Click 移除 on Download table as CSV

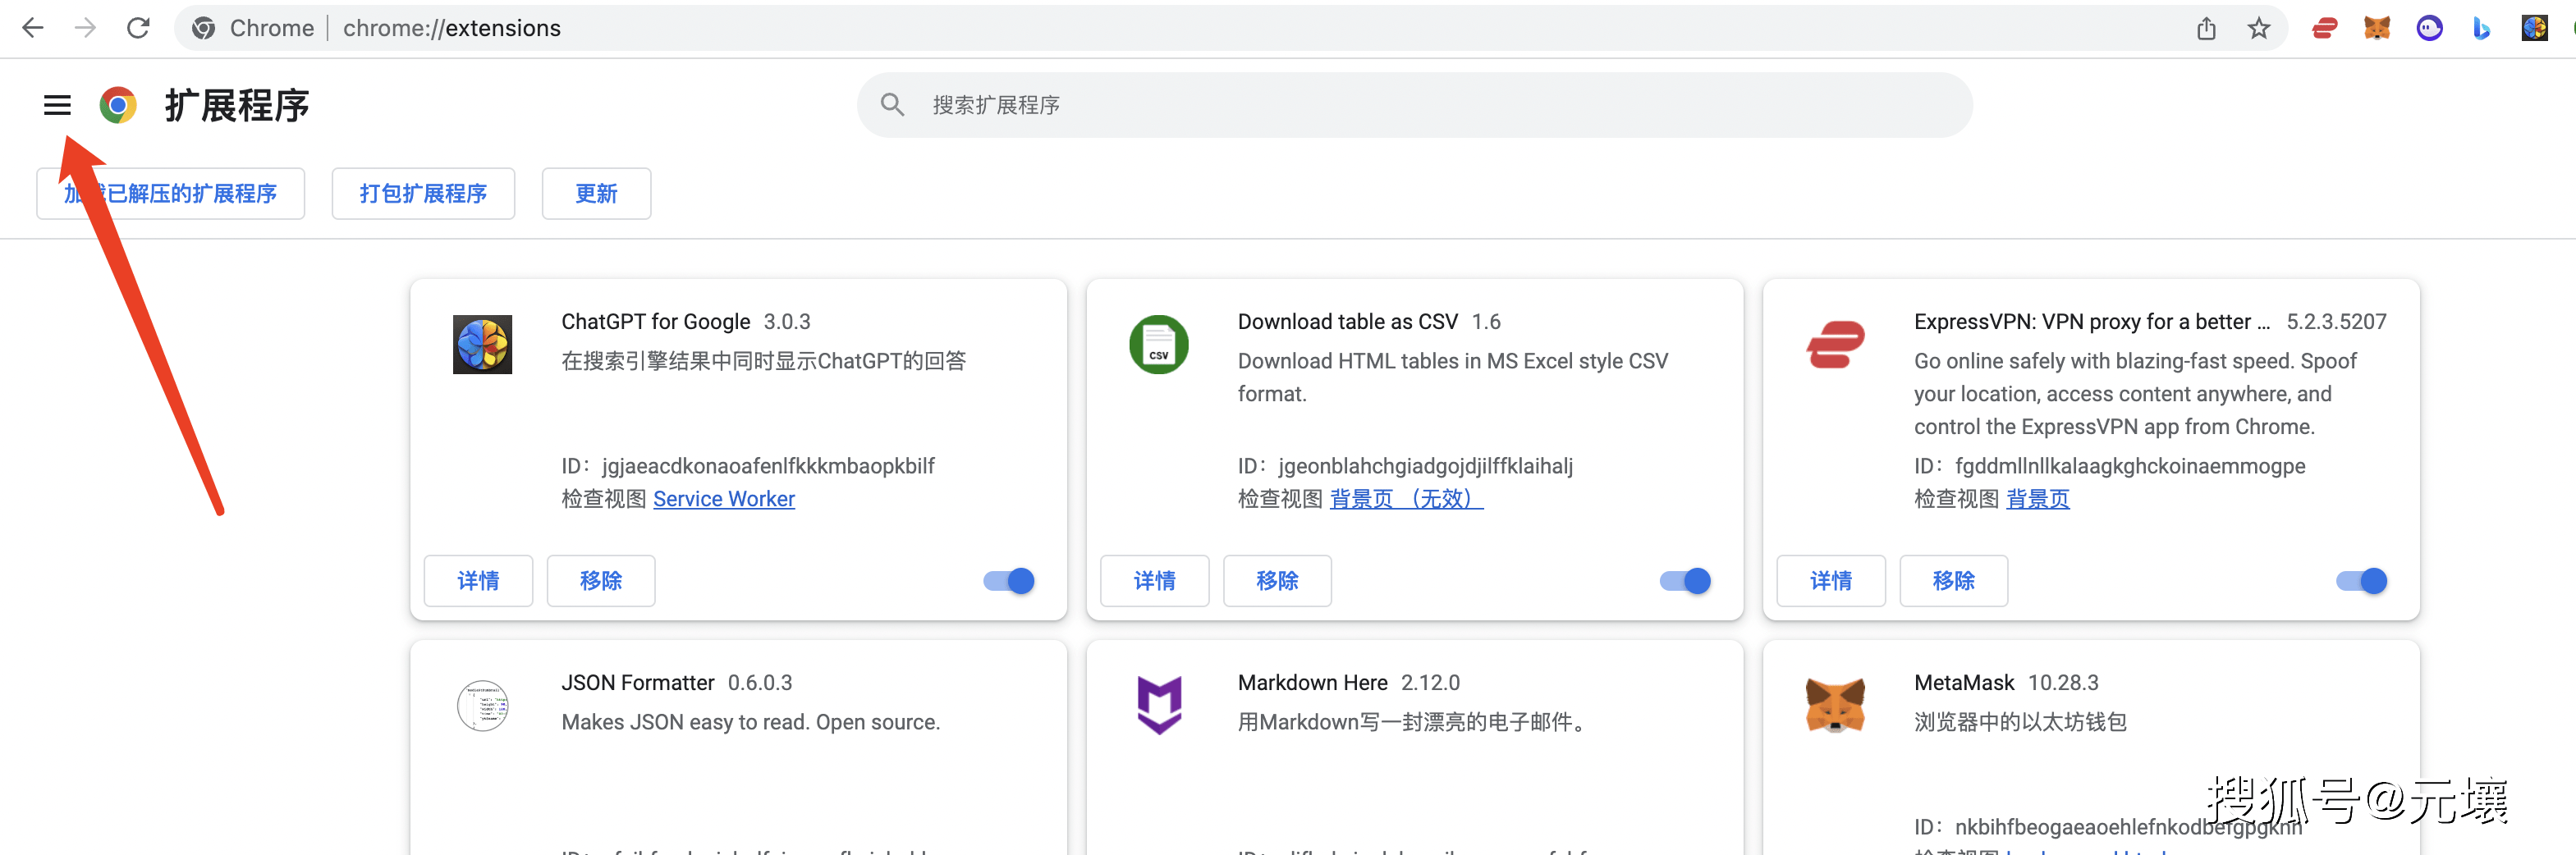click(x=1277, y=580)
